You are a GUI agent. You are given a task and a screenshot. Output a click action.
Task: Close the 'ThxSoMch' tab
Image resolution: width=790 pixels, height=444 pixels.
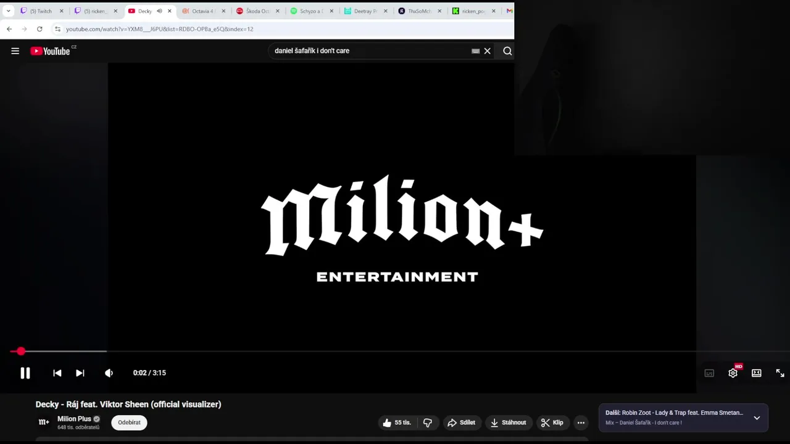[439, 11]
